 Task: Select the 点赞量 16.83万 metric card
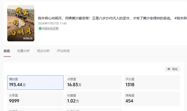(x=93, y=82)
